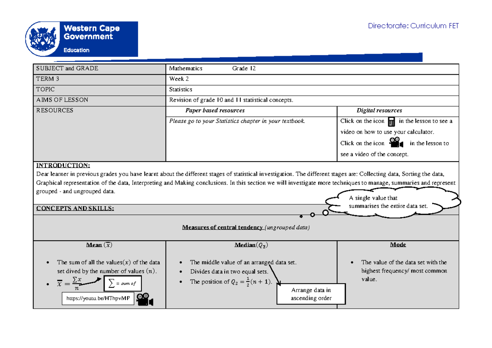Click the calculator icon in Digital resources
The width and height of the screenshot is (492, 348).
click(x=391, y=121)
